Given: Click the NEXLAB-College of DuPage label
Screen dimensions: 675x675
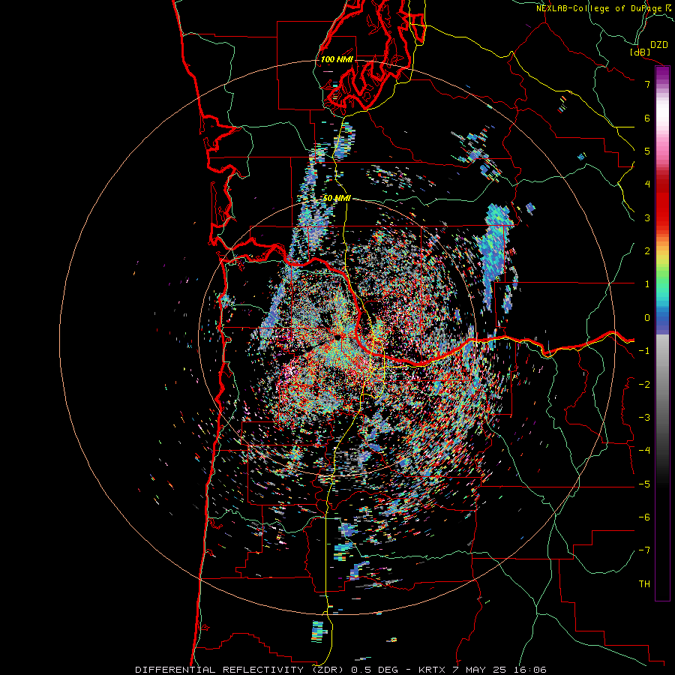Looking at the screenshot, I should [600, 8].
